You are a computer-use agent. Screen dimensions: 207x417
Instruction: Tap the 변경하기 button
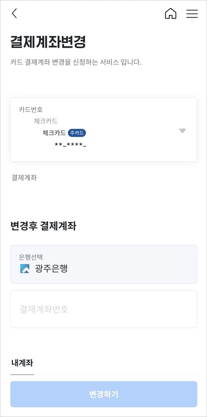coord(103,394)
